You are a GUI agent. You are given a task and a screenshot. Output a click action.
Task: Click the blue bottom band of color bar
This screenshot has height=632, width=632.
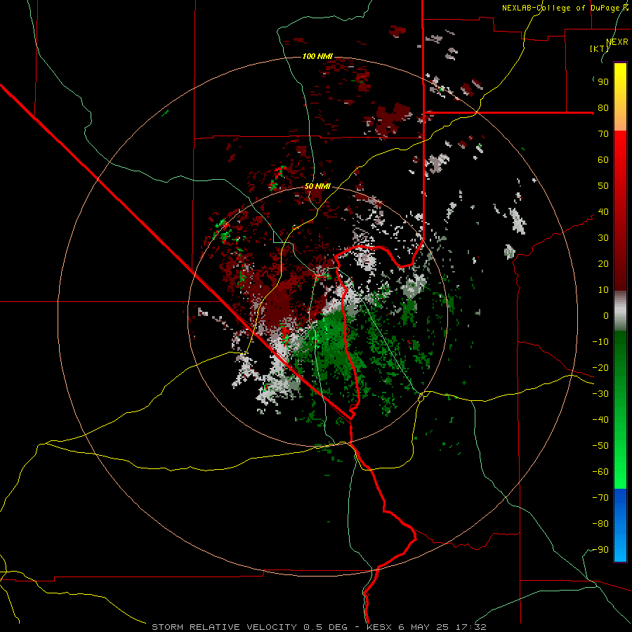[620, 525]
